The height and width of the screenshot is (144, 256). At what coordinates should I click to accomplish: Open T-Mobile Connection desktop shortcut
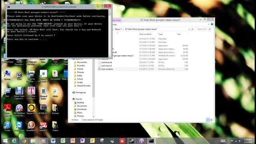31,93
